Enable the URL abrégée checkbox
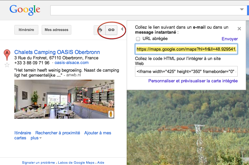This screenshot has width=249, height=165. tap(138, 39)
